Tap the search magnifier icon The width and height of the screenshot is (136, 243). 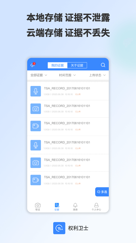103,65
